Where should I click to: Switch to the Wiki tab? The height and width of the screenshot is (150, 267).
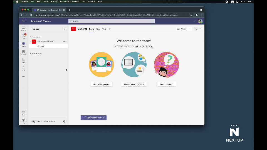104,29
